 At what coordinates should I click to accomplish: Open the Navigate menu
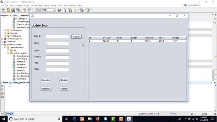click(x=19, y=5)
